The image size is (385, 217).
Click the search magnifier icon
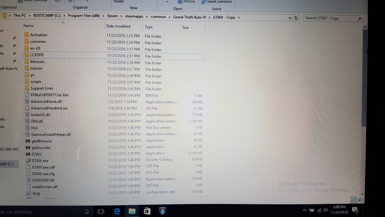[360, 19]
